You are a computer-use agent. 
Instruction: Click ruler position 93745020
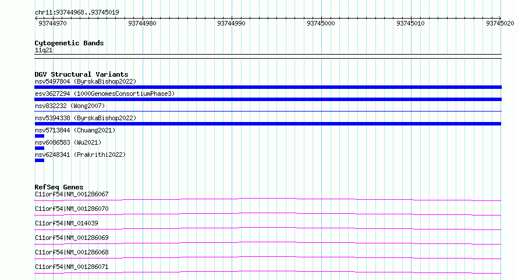pyautogui.click(x=500, y=23)
